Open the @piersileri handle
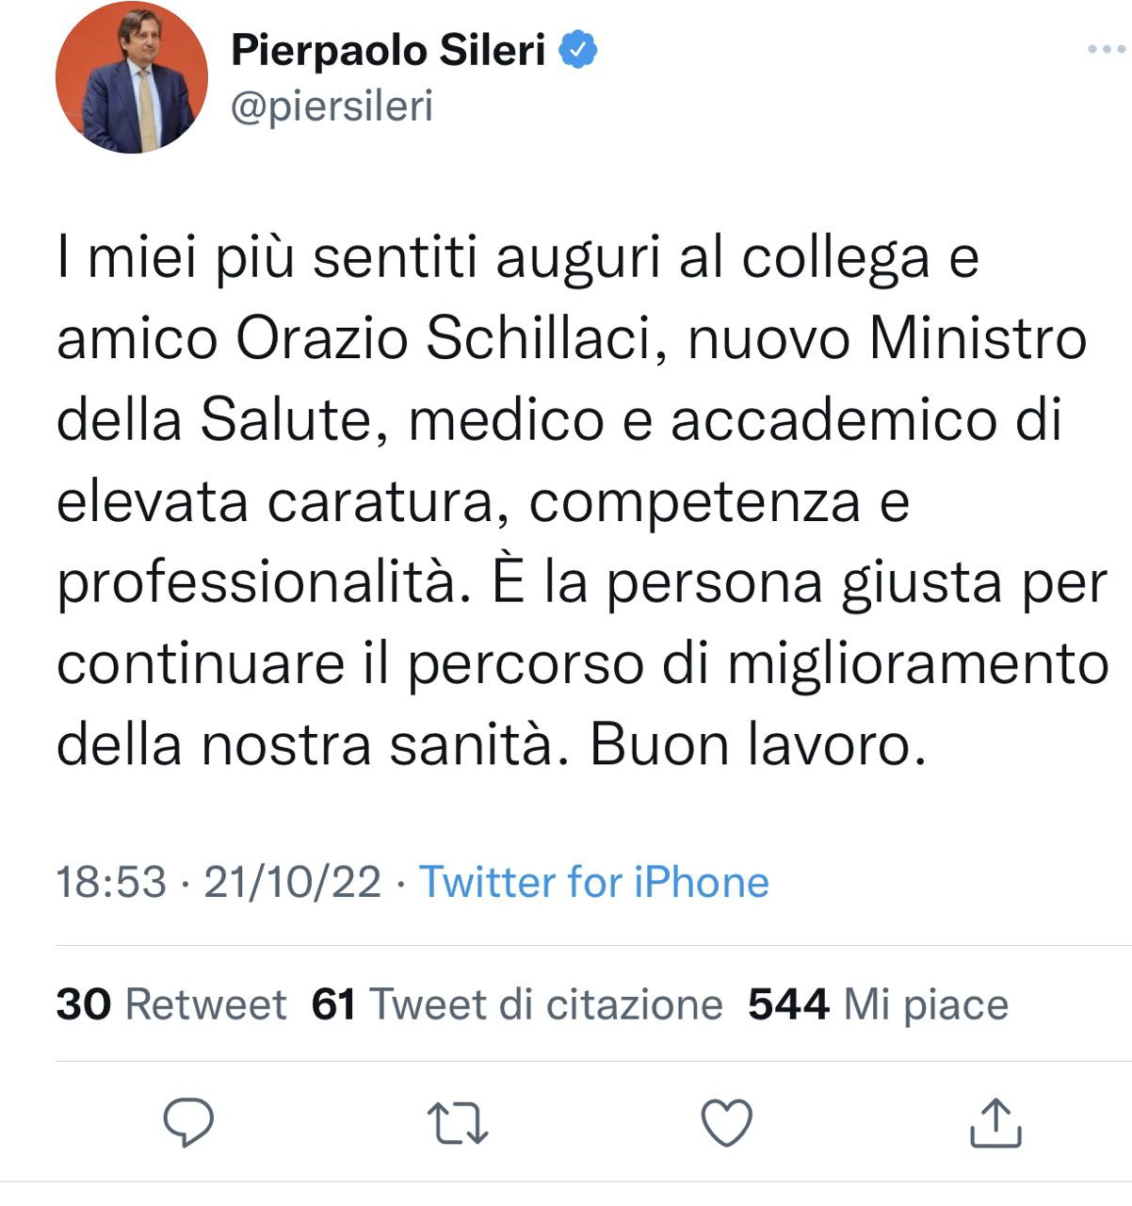The image size is (1132, 1206). [x=332, y=106]
